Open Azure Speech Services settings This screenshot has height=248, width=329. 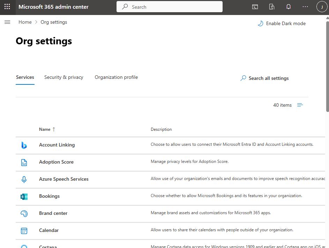pos(64,179)
